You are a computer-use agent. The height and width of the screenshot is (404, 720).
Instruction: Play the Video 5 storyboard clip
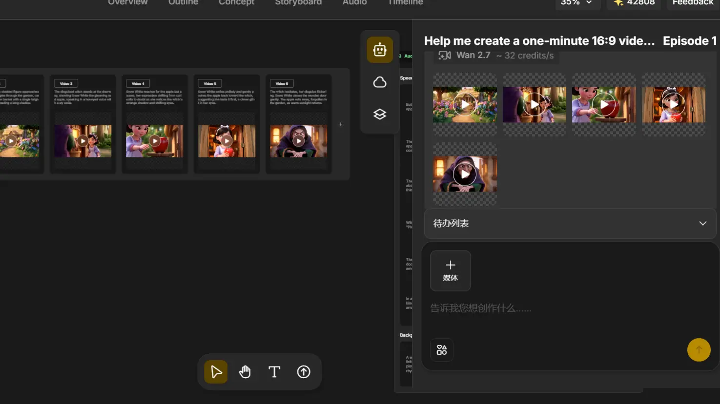click(226, 141)
